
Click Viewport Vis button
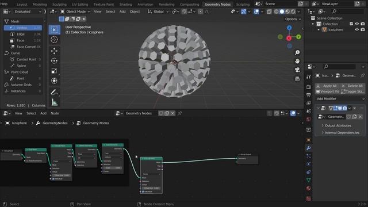click(x=327, y=91)
